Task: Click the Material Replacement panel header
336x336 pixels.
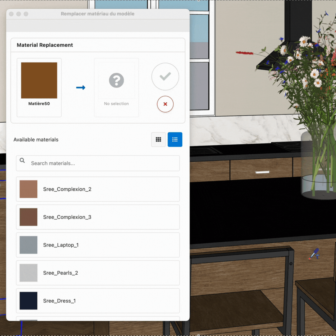Action: point(45,45)
